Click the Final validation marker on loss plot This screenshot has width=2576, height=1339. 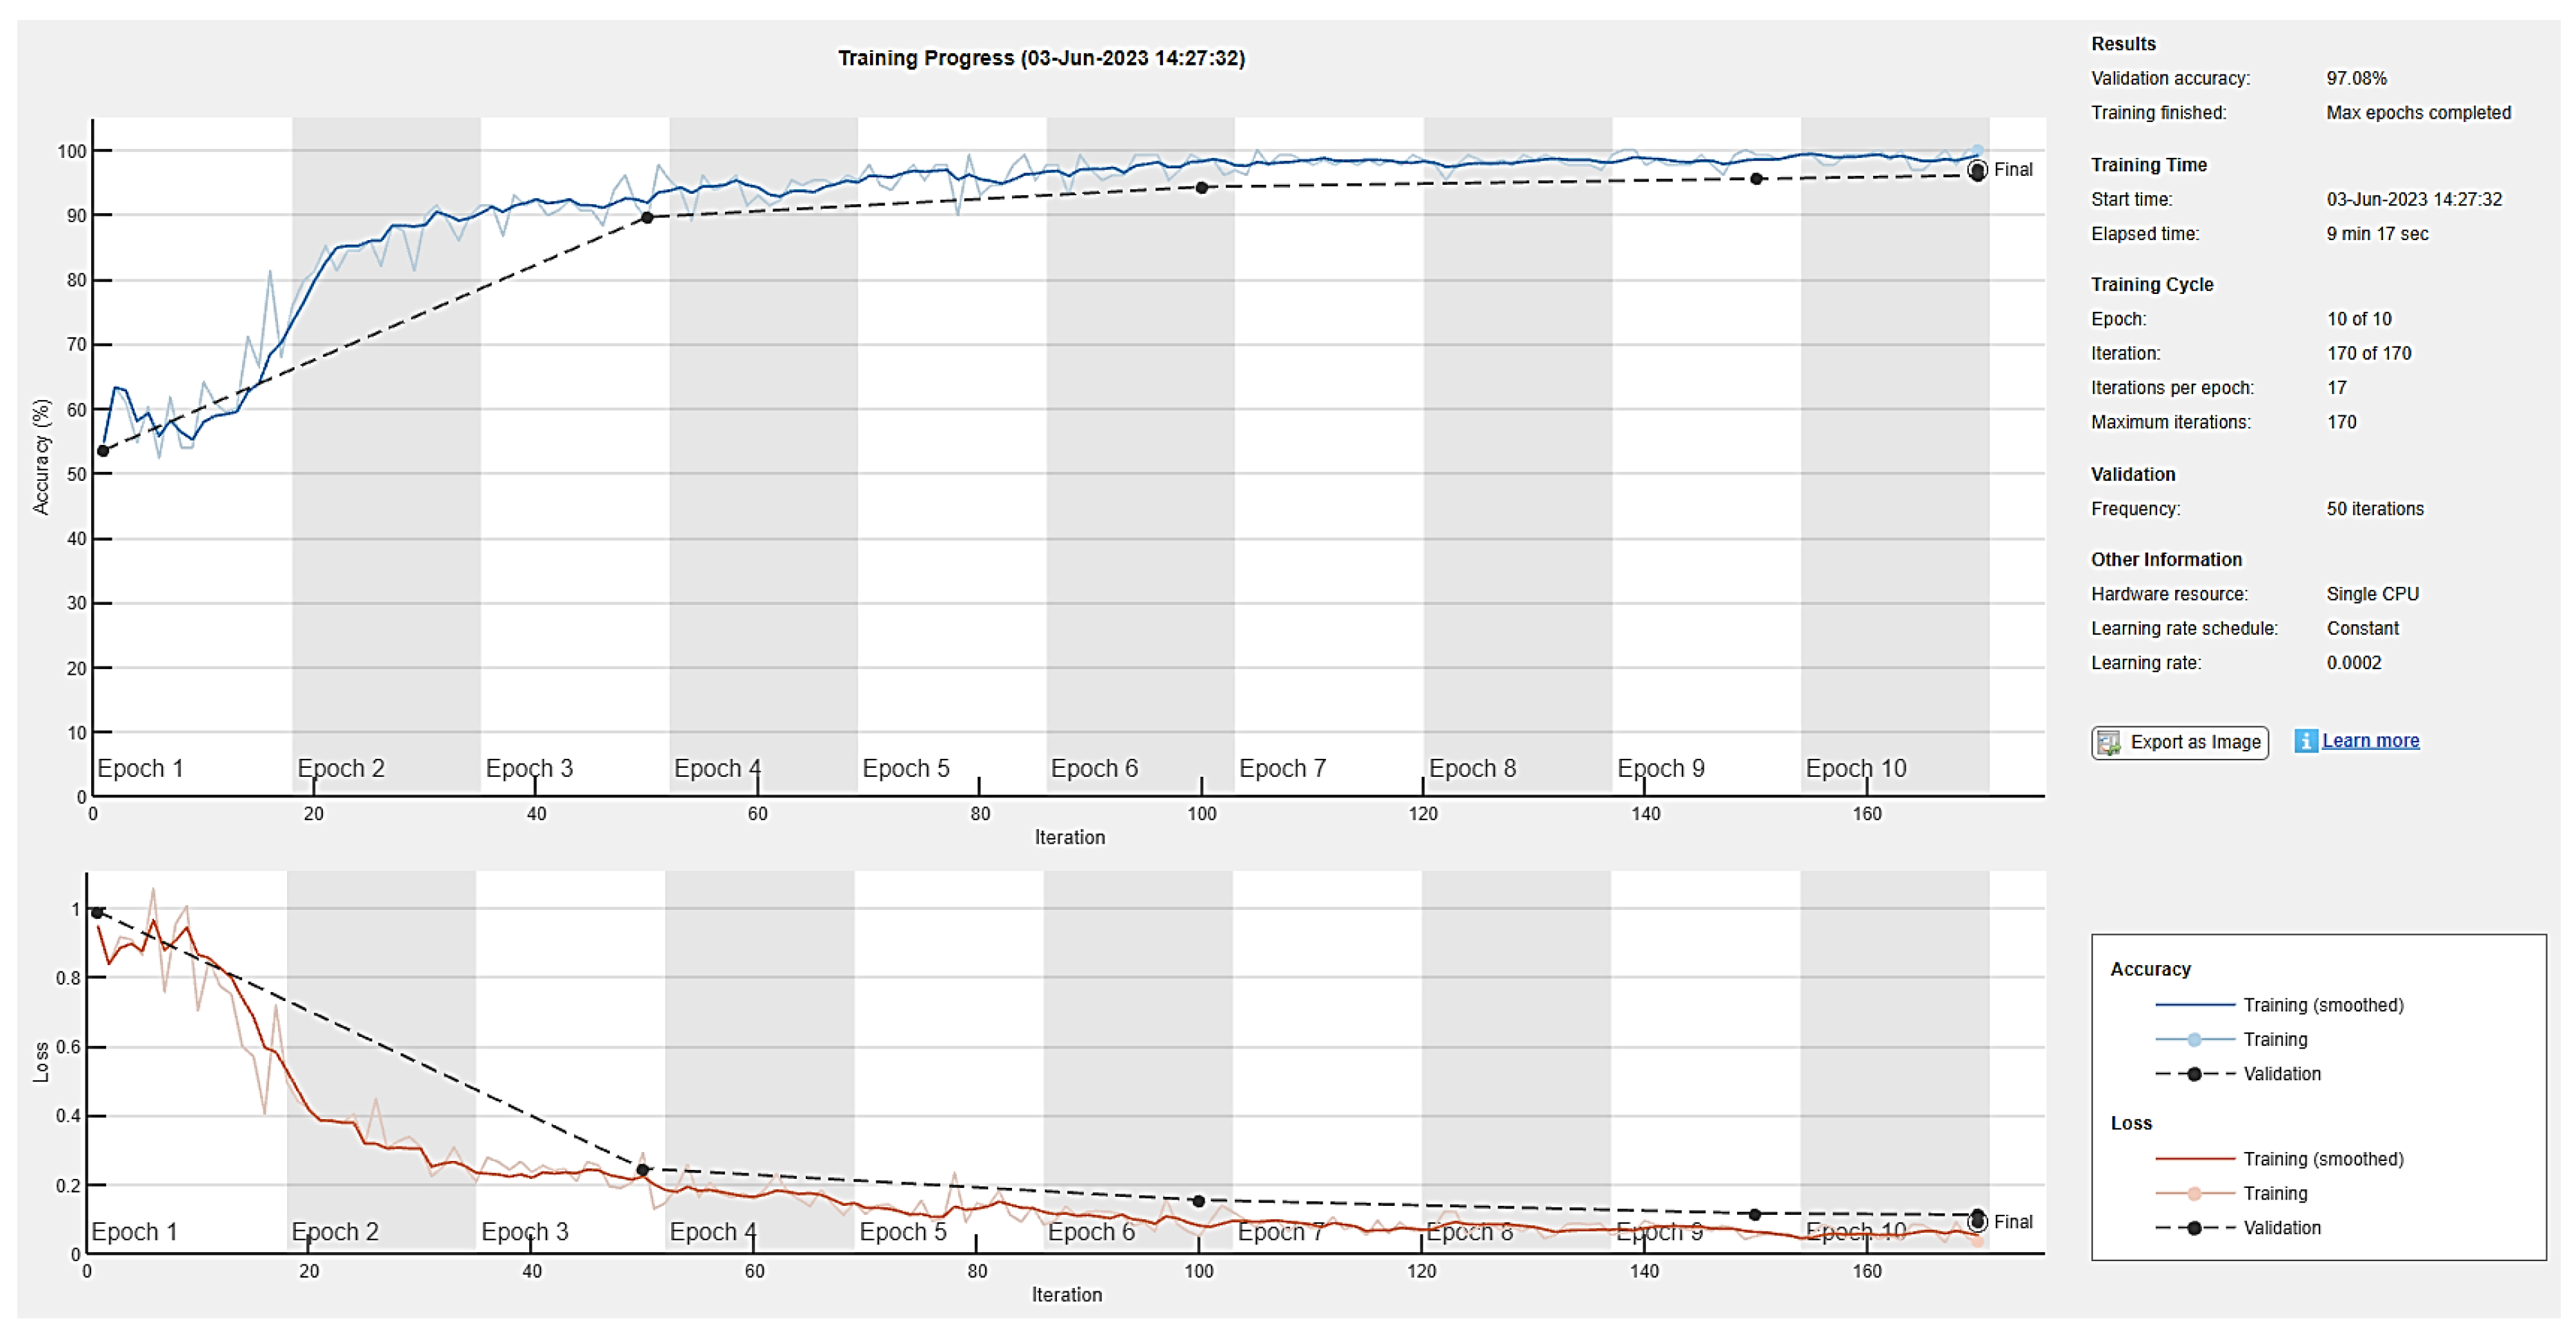(1977, 1221)
